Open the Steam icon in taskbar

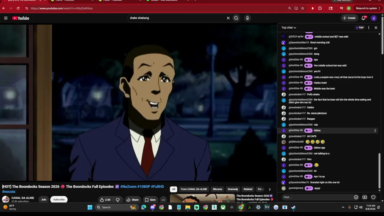[293, 207]
